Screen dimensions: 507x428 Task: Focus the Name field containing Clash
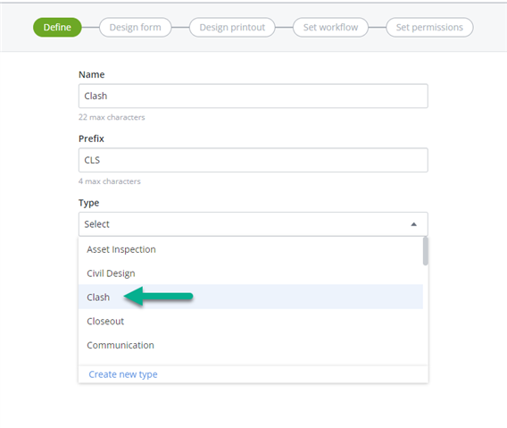point(253,96)
